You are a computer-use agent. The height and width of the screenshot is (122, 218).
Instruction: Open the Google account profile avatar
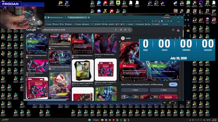[178, 30]
